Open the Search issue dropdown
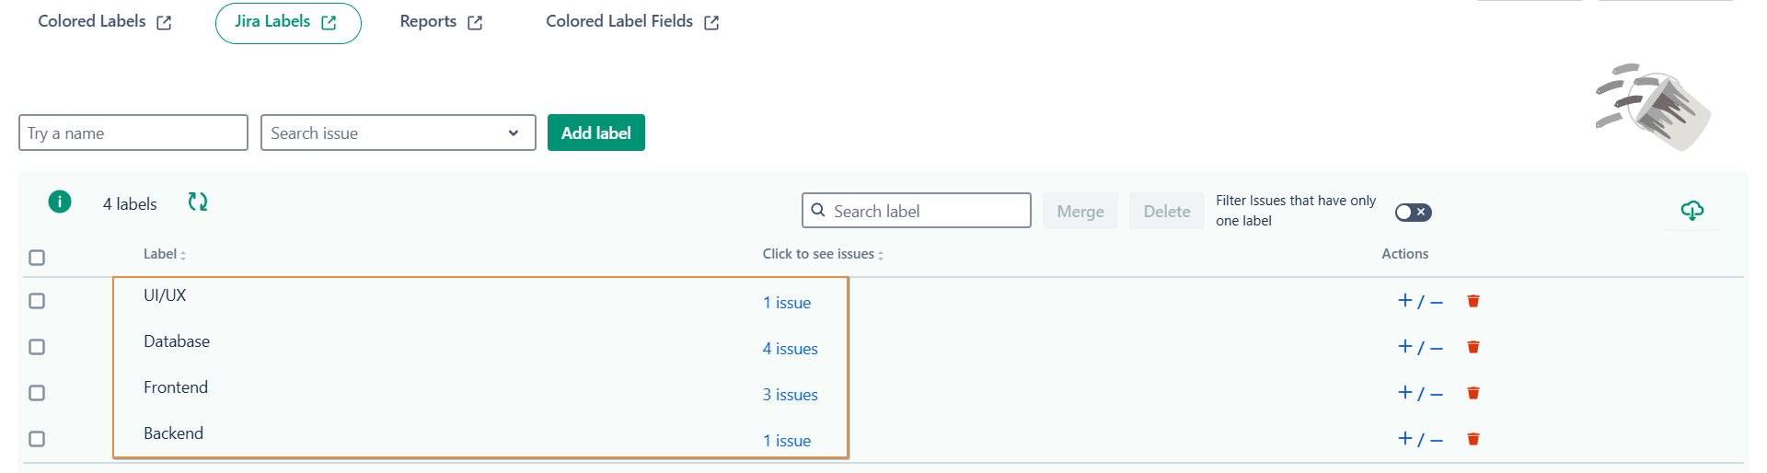This screenshot has width=1767, height=473. tap(398, 133)
